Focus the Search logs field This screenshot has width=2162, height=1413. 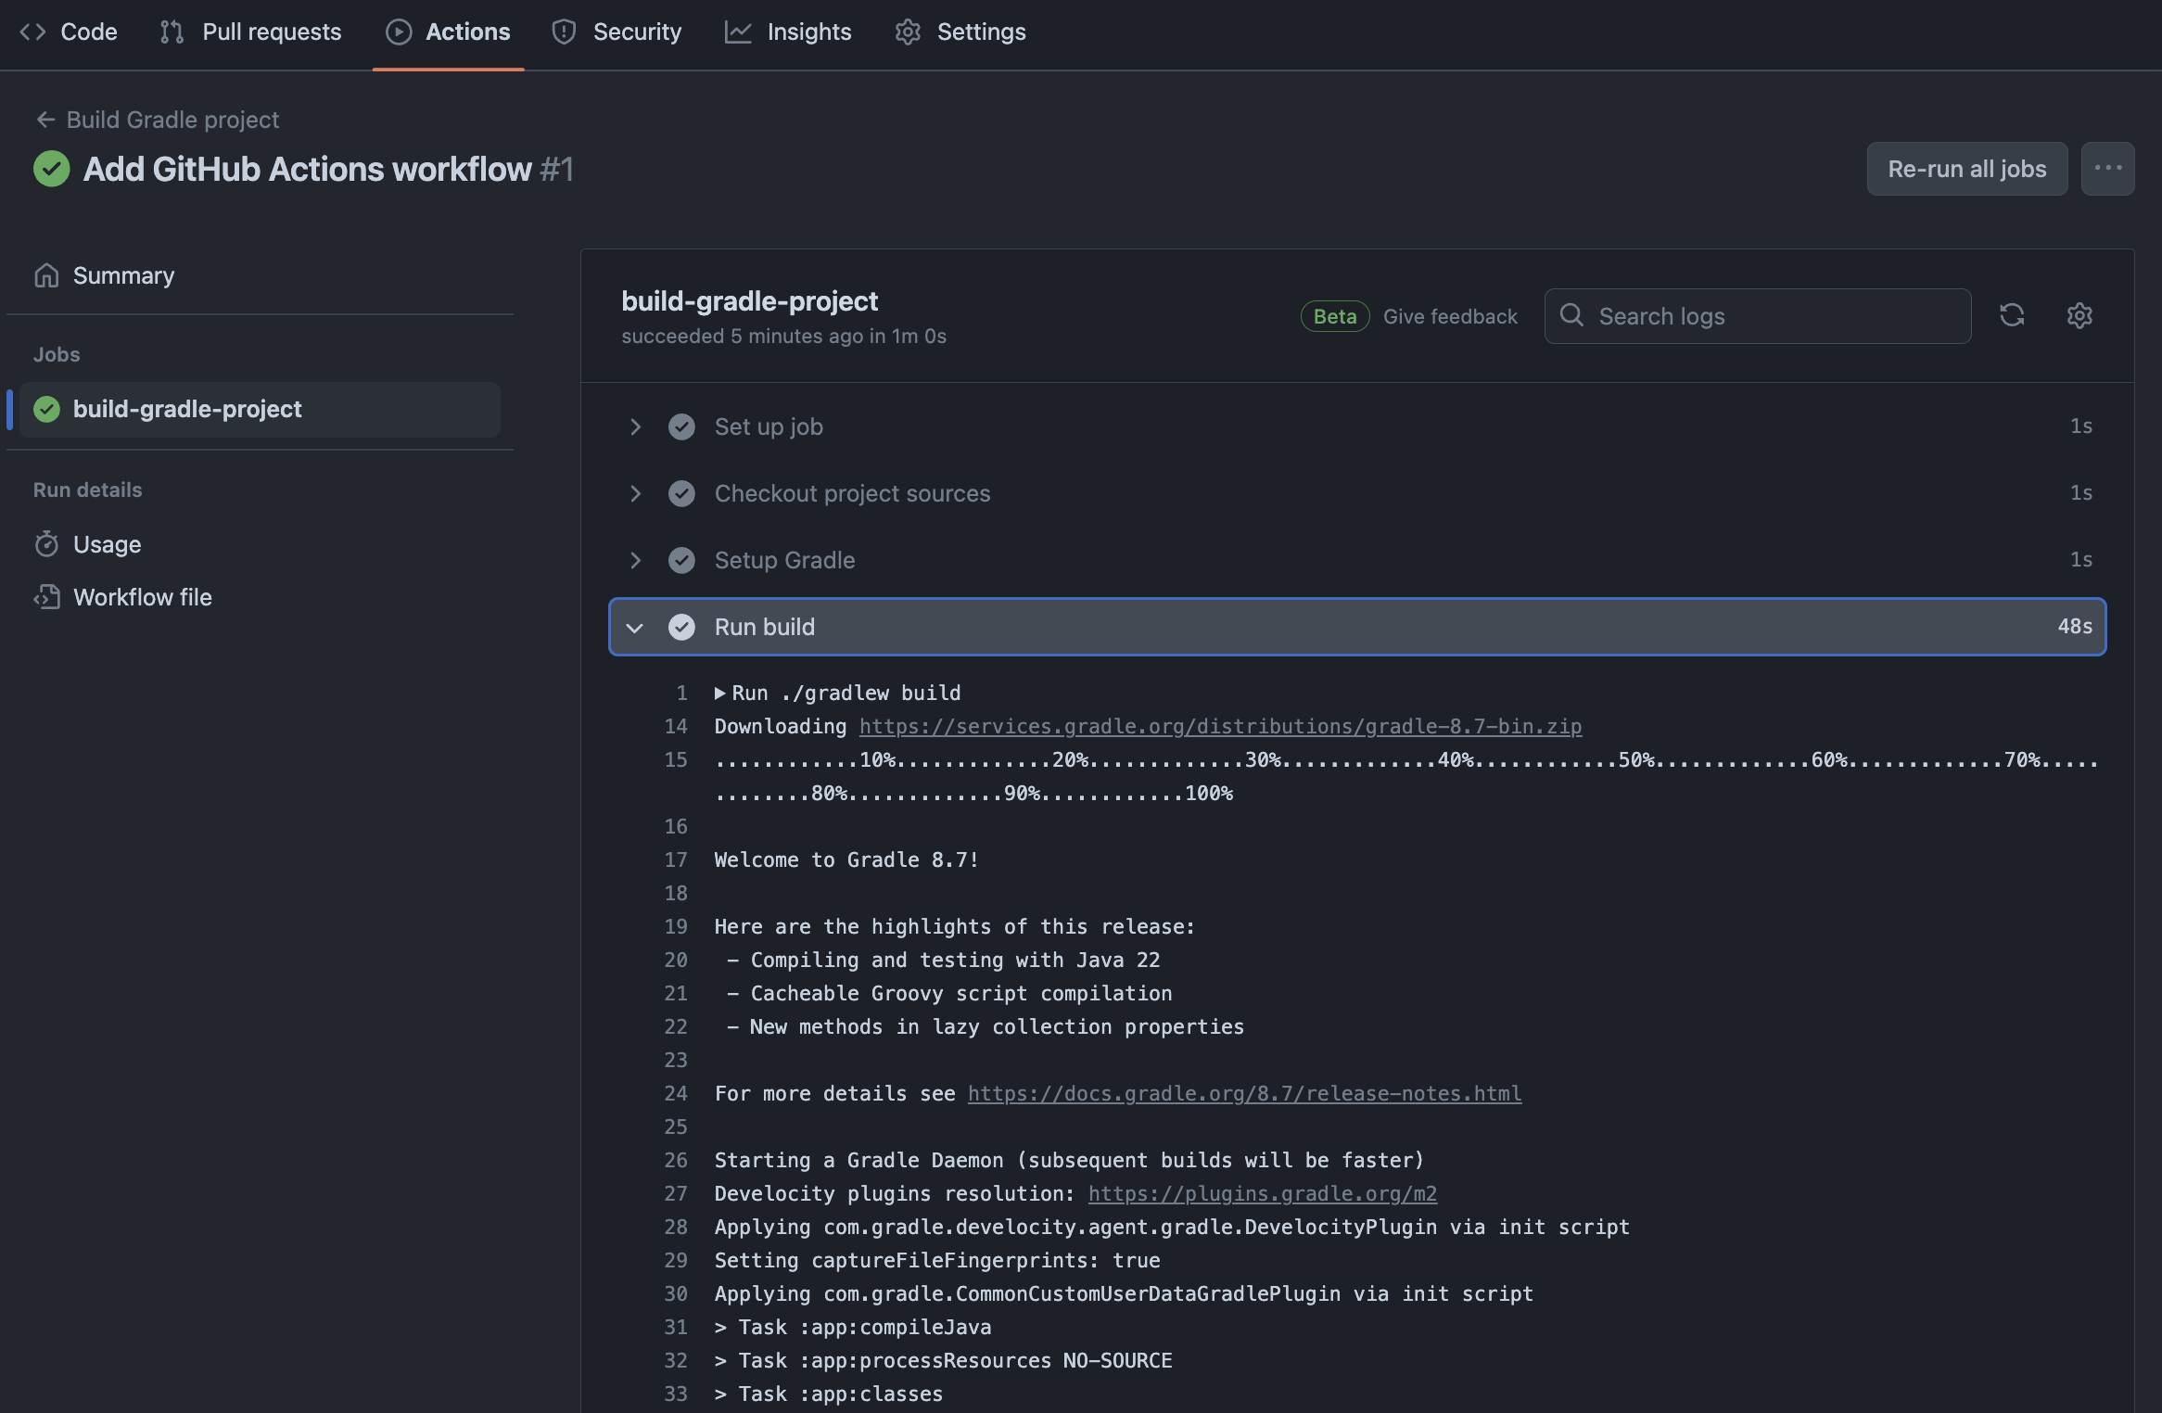pos(1758,316)
